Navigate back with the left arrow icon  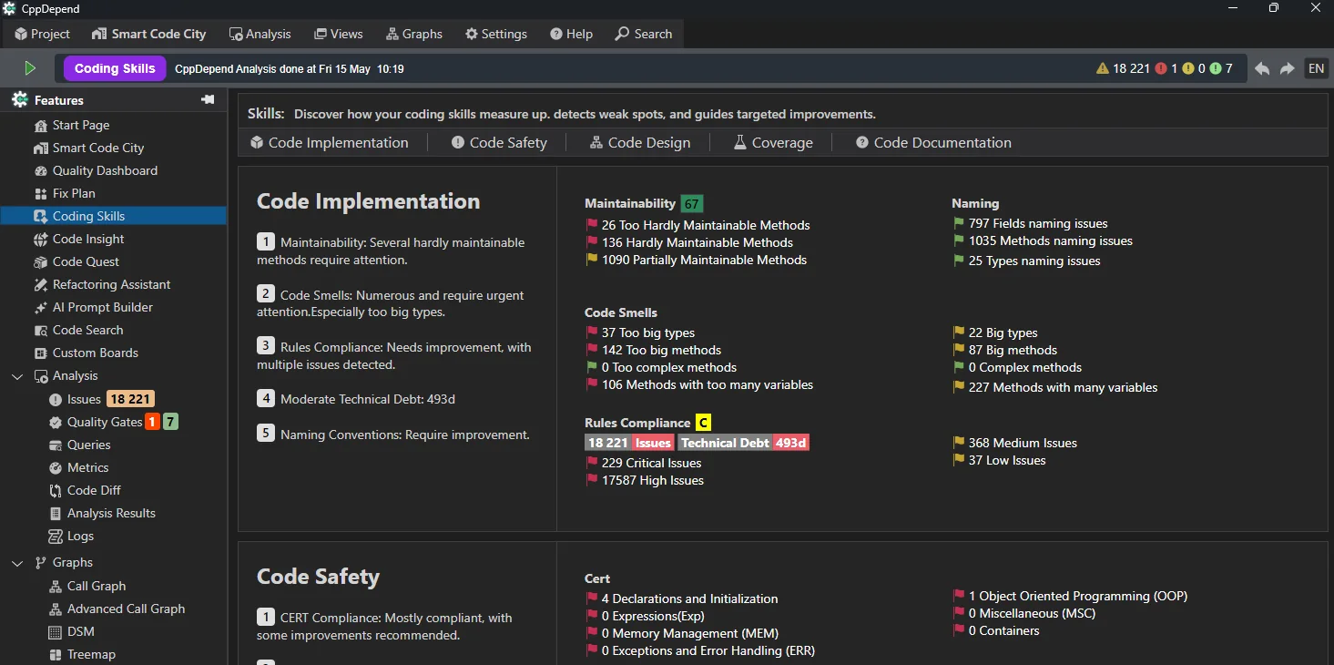(x=1262, y=68)
